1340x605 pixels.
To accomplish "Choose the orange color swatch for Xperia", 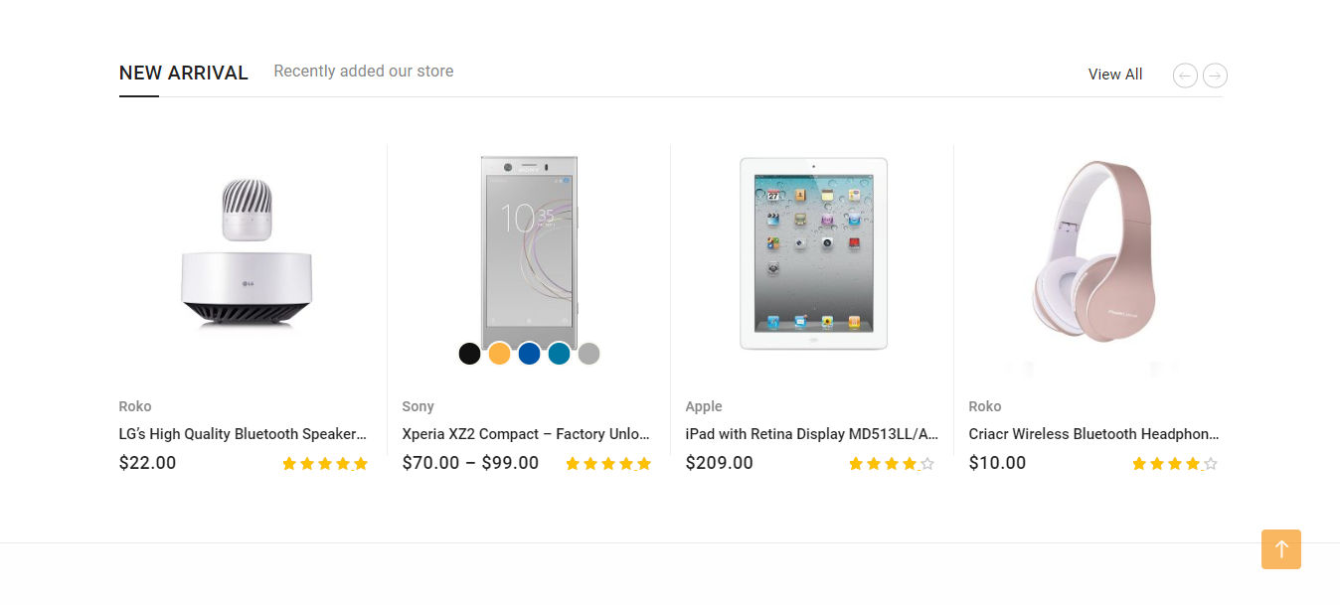I will coord(500,354).
